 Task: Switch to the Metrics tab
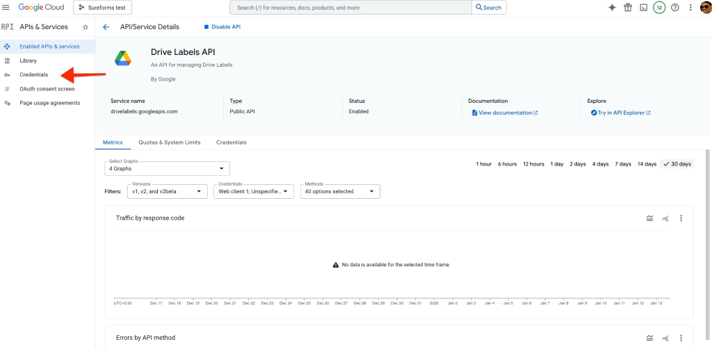click(113, 143)
